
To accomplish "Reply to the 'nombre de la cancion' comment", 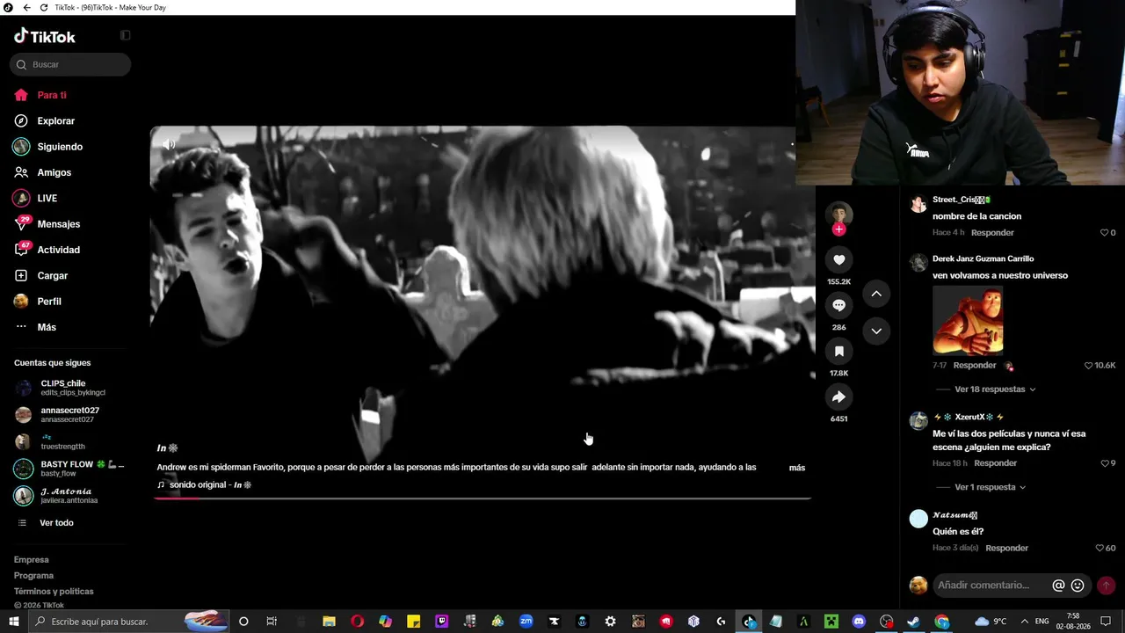I will click(992, 233).
